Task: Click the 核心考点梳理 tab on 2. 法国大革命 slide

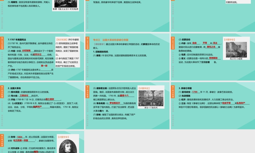Action: pyautogui.click(x=2, y=92)
